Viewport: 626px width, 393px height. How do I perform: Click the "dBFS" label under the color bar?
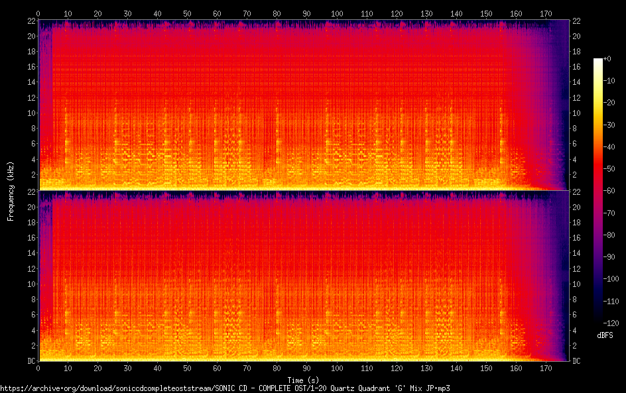(604, 336)
